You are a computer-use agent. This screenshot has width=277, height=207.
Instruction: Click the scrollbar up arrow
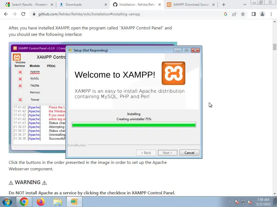pyautogui.click(x=275, y=22)
